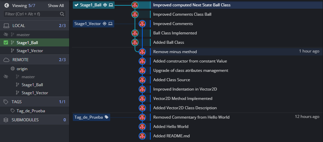Click the Viewing eye icon at top

coord(7,6)
